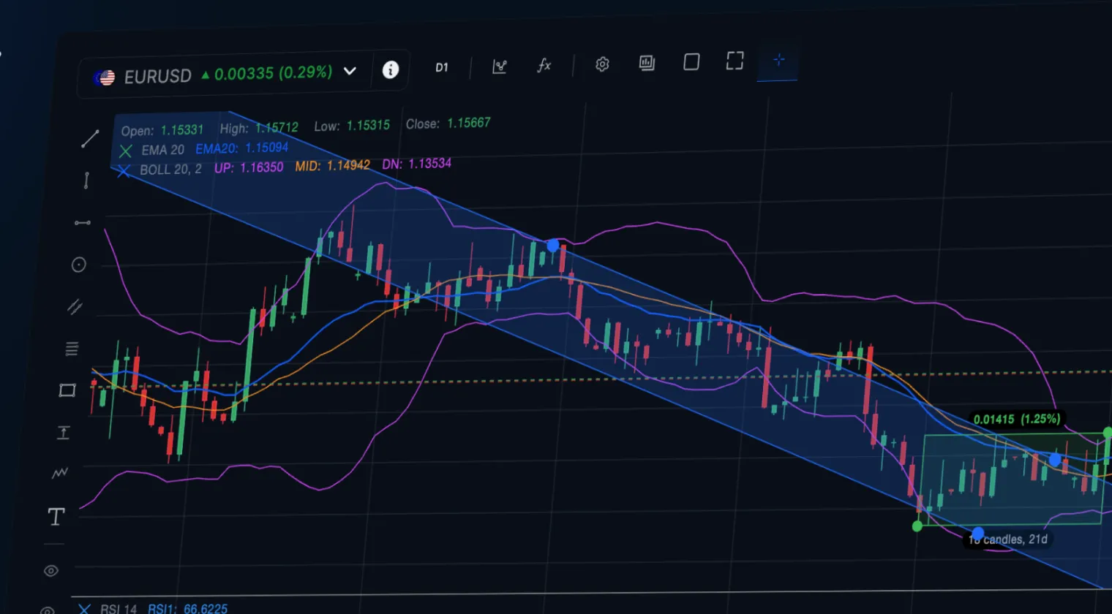This screenshot has width=1112, height=614.
Task: Select the Text annotation tool
Action: coord(56,517)
